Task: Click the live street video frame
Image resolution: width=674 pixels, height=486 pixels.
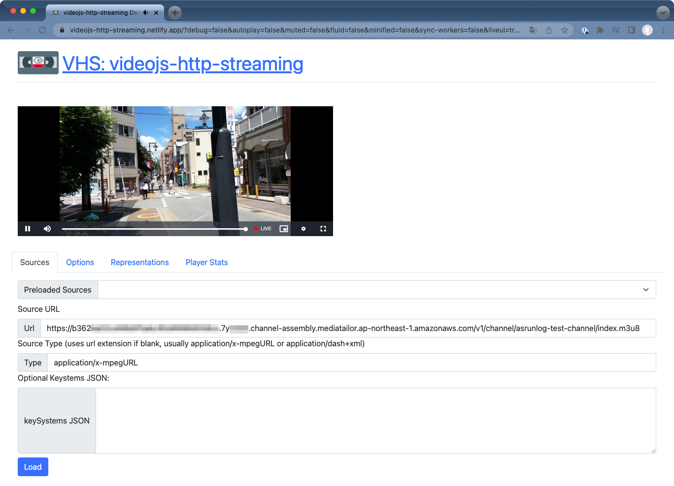Action: point(175,164)
